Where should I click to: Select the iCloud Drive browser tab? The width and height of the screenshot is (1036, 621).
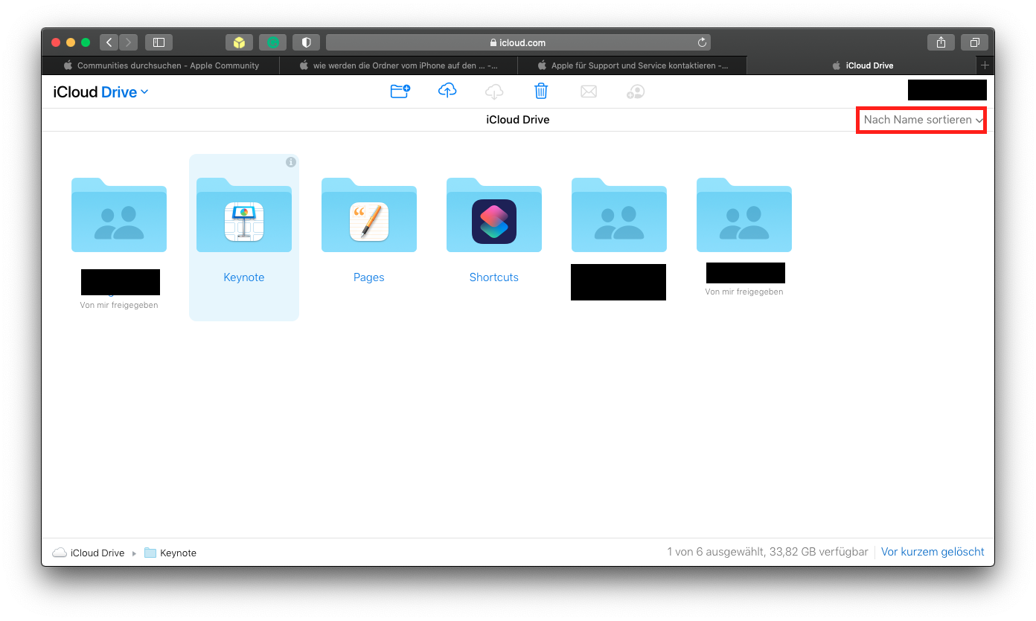tap(862, 65)
